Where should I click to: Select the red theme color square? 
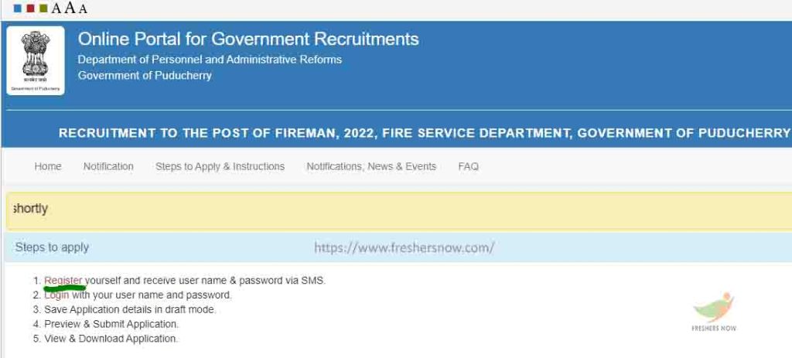pos(30,9)
